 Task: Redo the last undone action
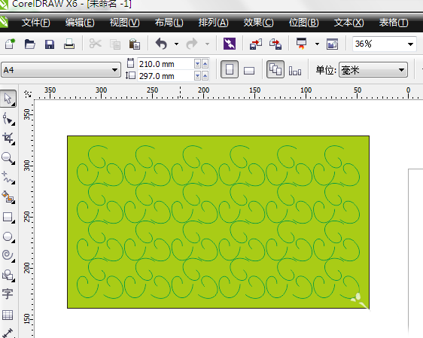pos(192,44)
